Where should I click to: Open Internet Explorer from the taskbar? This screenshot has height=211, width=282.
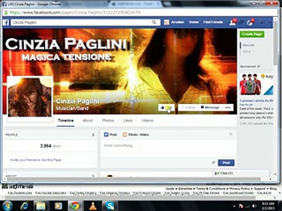(x=24, y=206)
